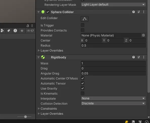Click the Angular Drag label

(x=50, y=73)
